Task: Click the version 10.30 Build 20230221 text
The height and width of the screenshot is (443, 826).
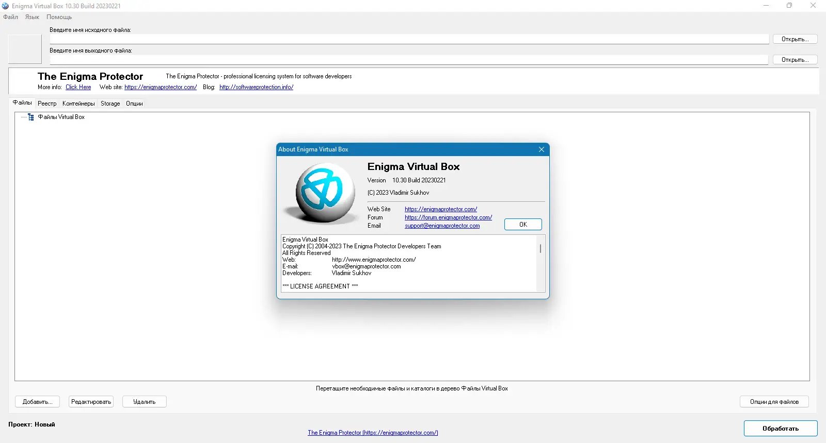Action: [x=419, y=180]
